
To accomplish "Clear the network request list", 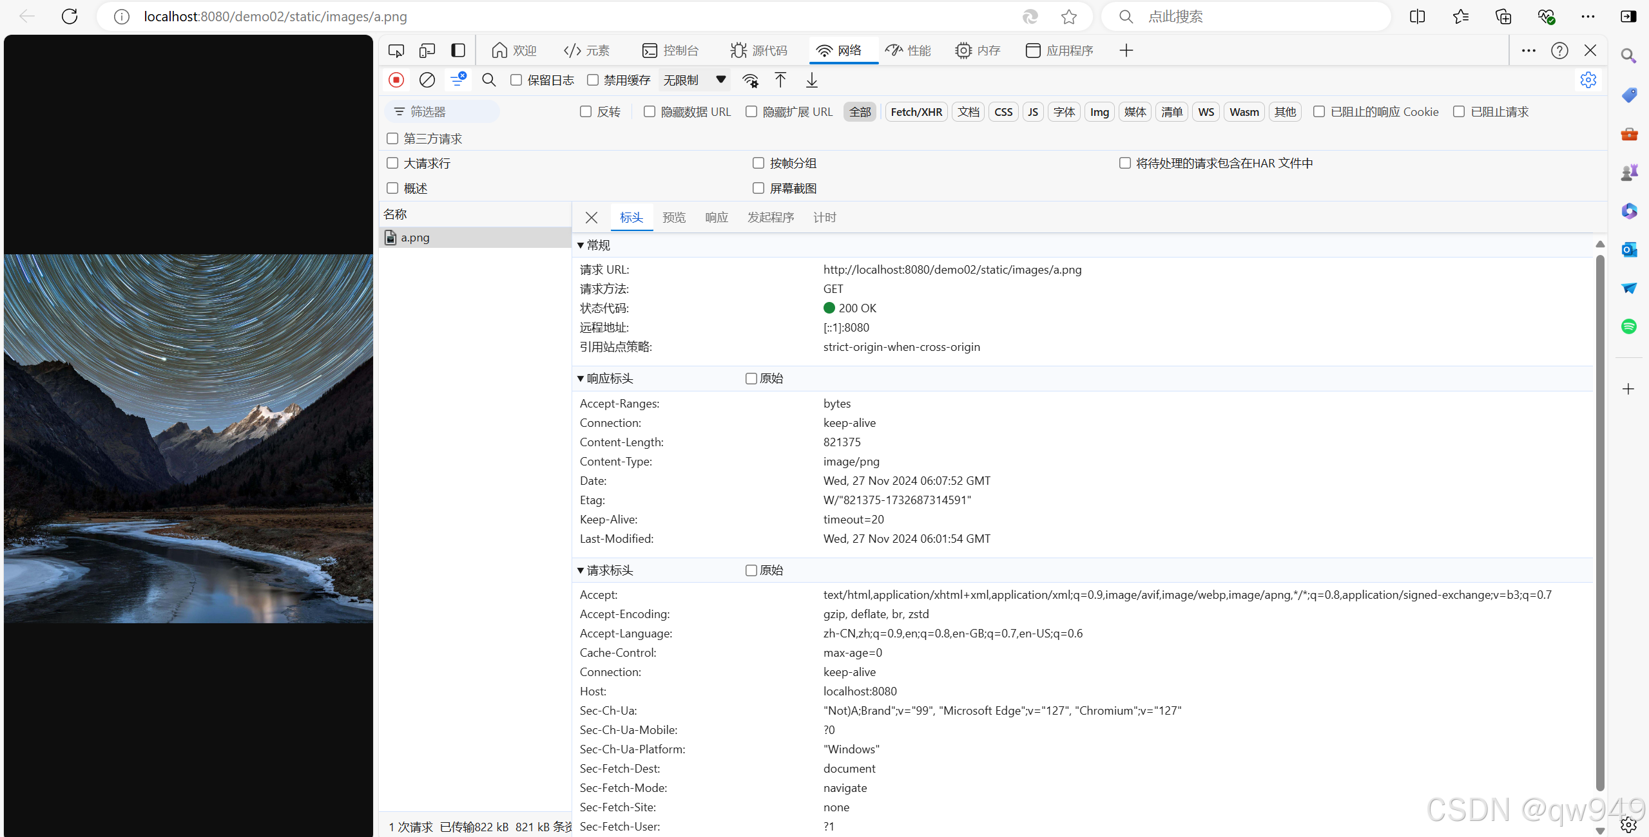I will [427, 80].
